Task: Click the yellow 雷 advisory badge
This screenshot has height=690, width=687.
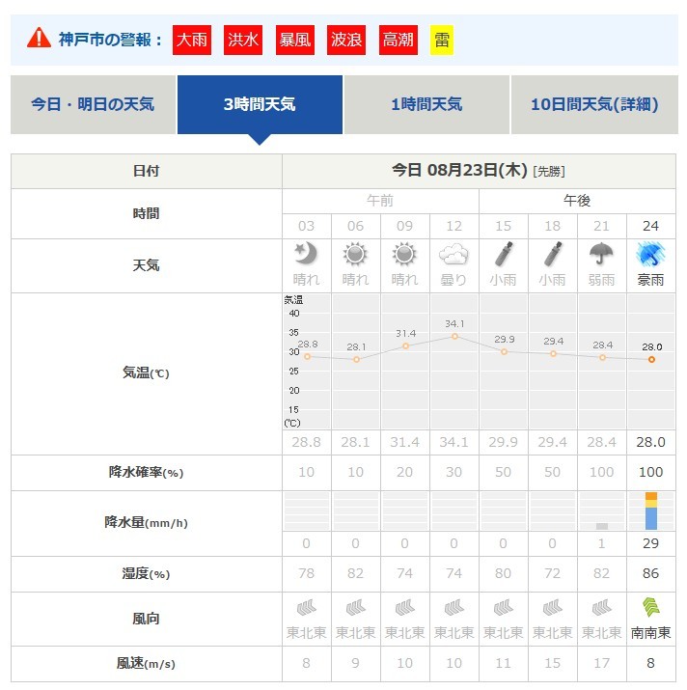Action: pyautogui.click(x=442, y=41)
